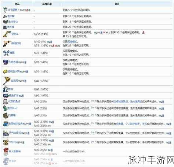The image size is (174, 167).
Task: Select the 1/40 (2.5%) chance for 钓具箱
Action: pyautogui.click(x=40, y=115)
